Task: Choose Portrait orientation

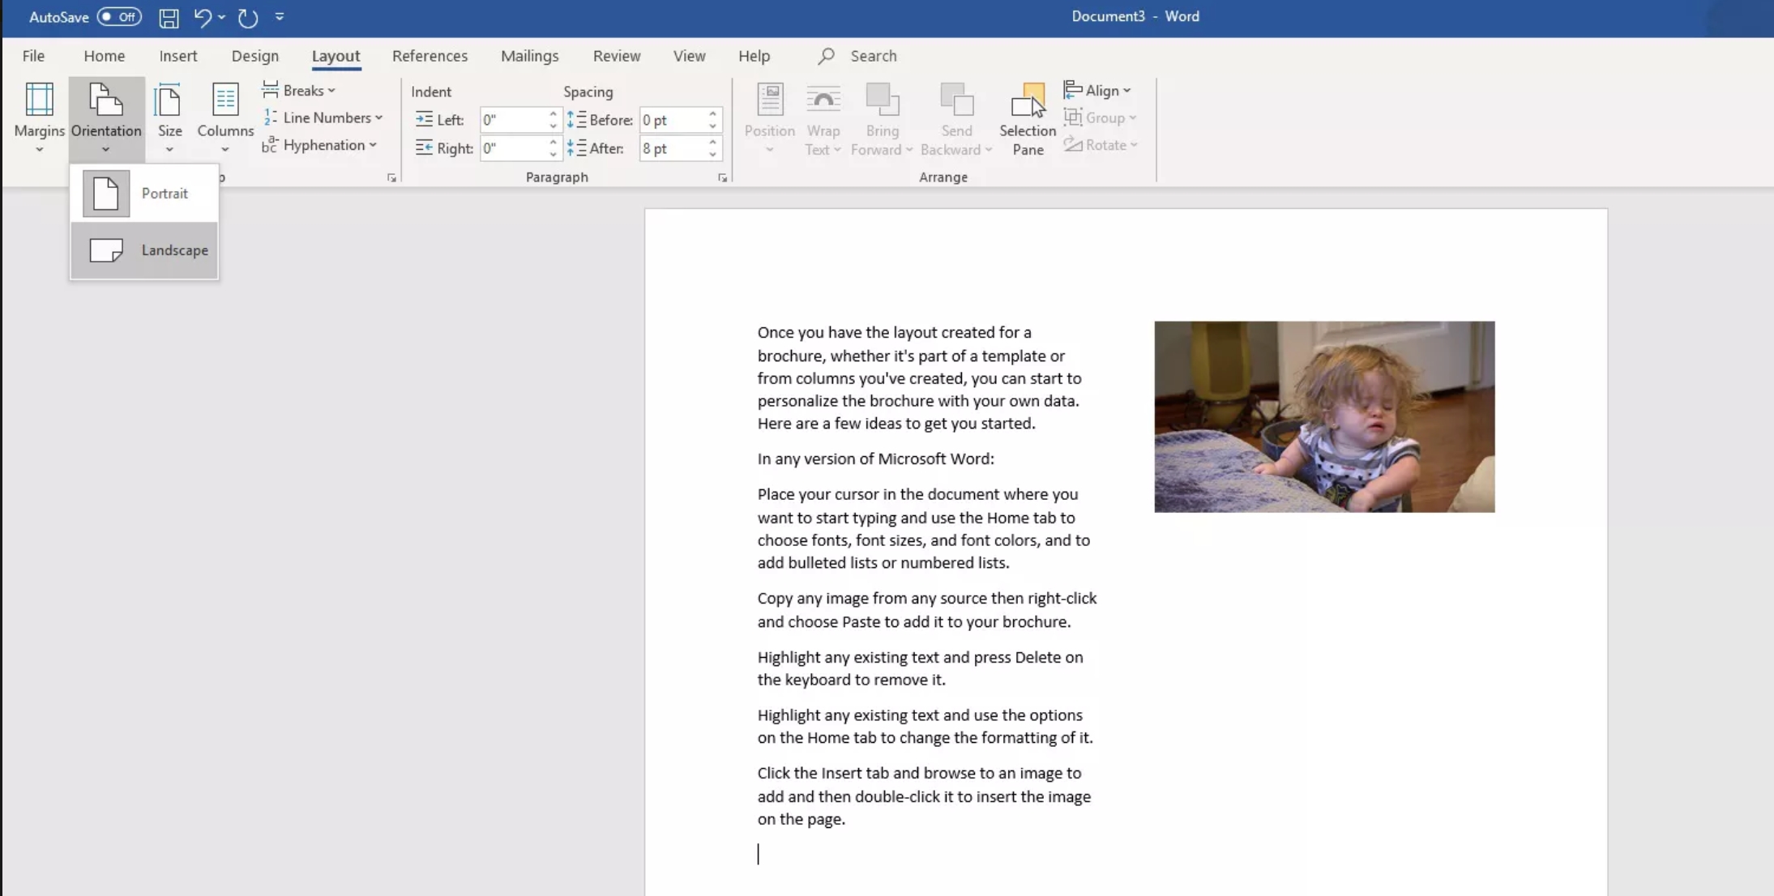Action: click(x=144, y=194)
